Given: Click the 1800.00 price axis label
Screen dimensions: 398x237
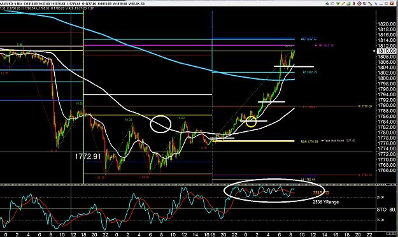Looking at the screenshot, I should pyautogui.click(x=387, y=78).
